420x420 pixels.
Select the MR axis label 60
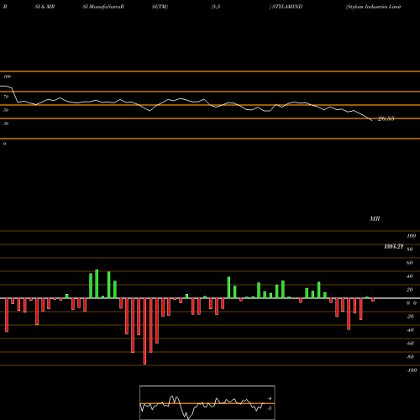[x=410, y=263]
